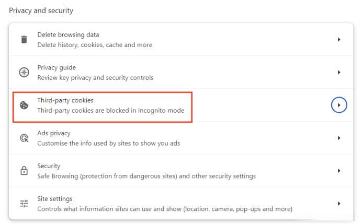Viewport: 362px width, 224px height.
Task: Expand the Ads privacy arrow
Action: [338, 138]
